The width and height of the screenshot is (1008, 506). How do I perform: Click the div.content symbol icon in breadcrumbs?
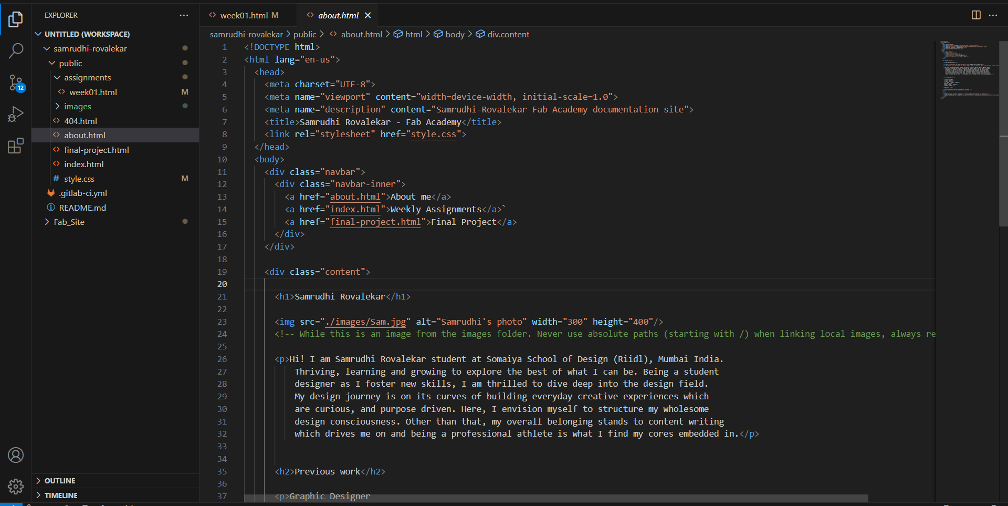[480, 34]
